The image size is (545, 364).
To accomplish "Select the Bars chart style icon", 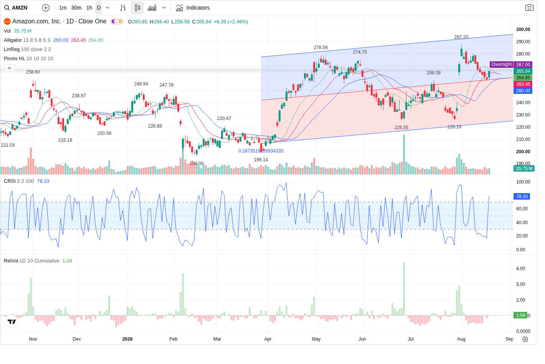I will point(123,8).
